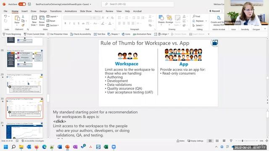
Task: Click the Text Box tool icon
Action: point(95,34)
